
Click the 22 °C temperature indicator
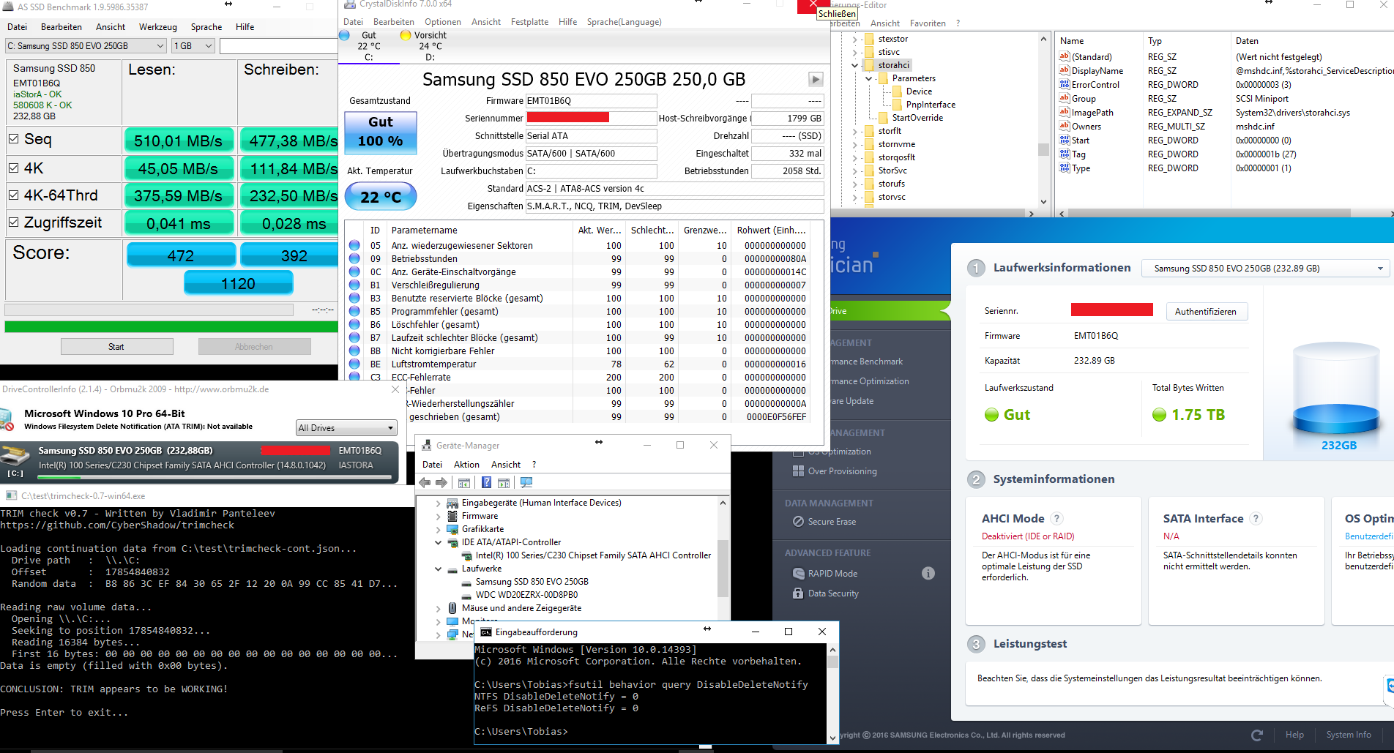(x=381, y=197)
